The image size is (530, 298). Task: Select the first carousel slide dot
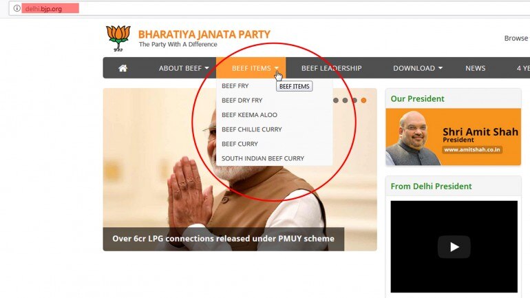point(336,100)
